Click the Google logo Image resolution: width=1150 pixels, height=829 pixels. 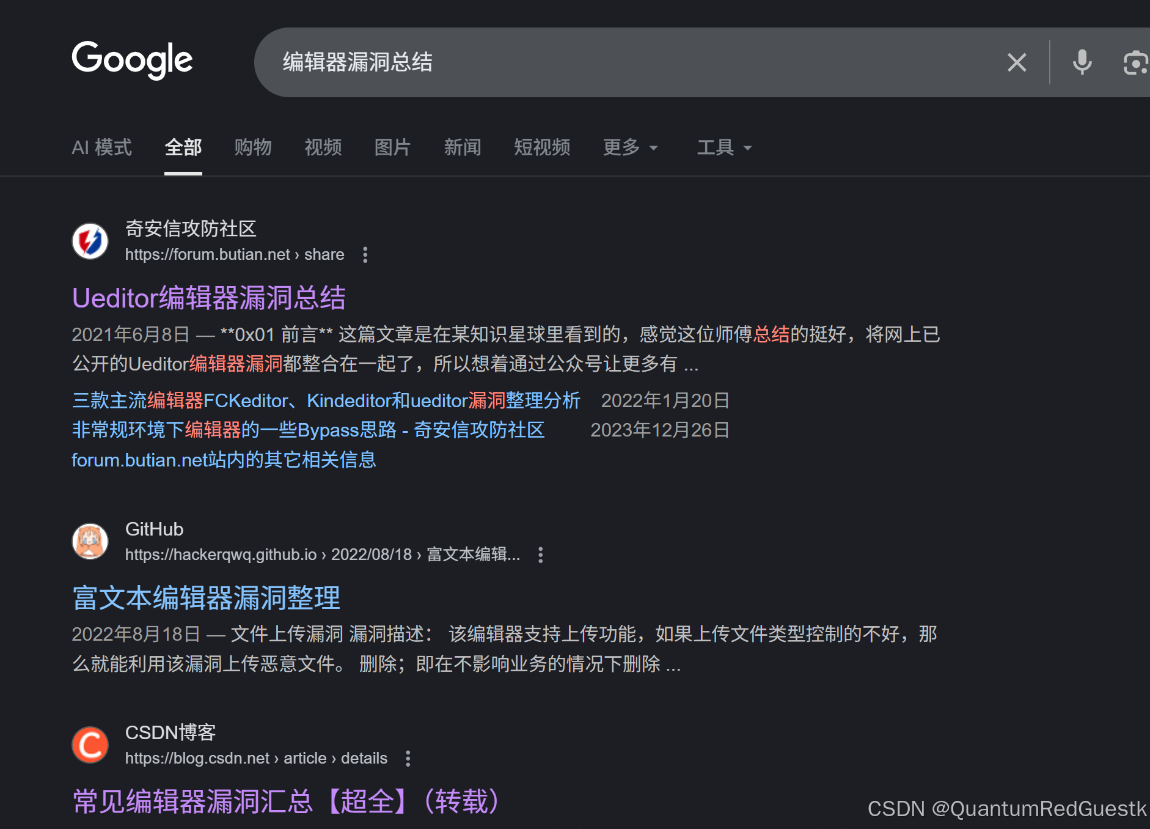pos(132,61)
